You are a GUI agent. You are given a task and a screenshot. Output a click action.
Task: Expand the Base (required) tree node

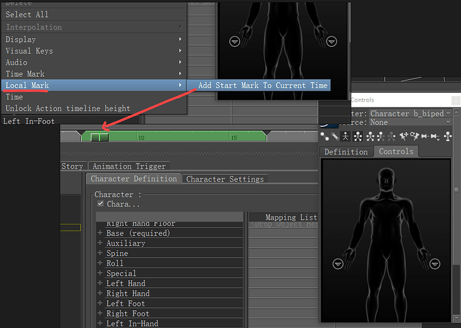(x=100, y=233)
